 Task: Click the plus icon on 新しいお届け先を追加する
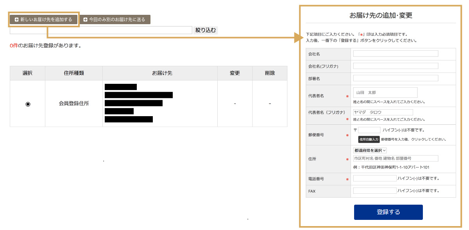click(16, 19)
